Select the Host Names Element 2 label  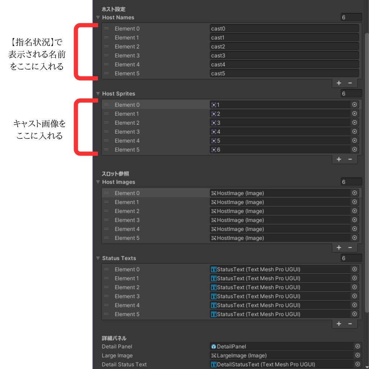127,46
